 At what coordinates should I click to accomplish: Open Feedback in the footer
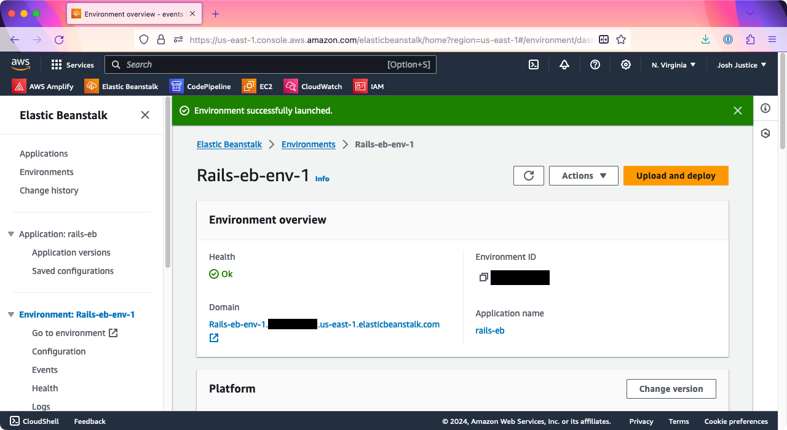(90, 421)
